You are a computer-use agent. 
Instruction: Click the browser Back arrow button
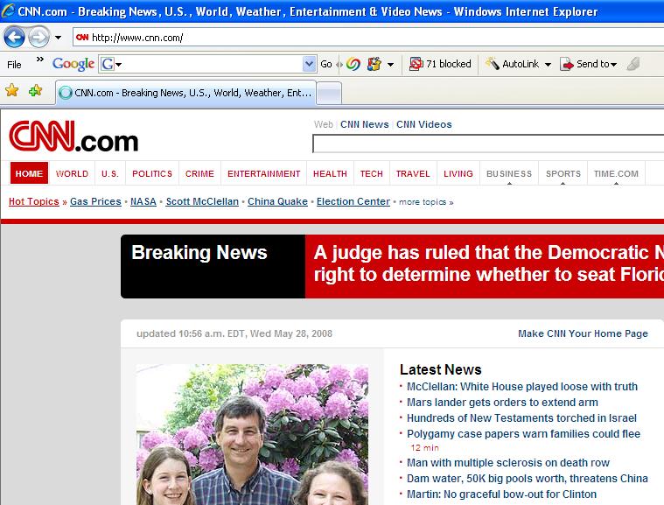pos(14,37)
